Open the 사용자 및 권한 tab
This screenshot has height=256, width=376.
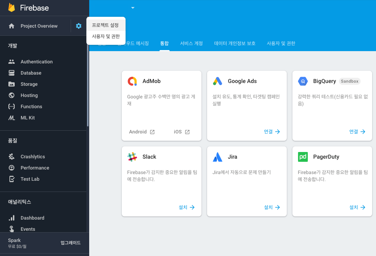pos(281,43)
